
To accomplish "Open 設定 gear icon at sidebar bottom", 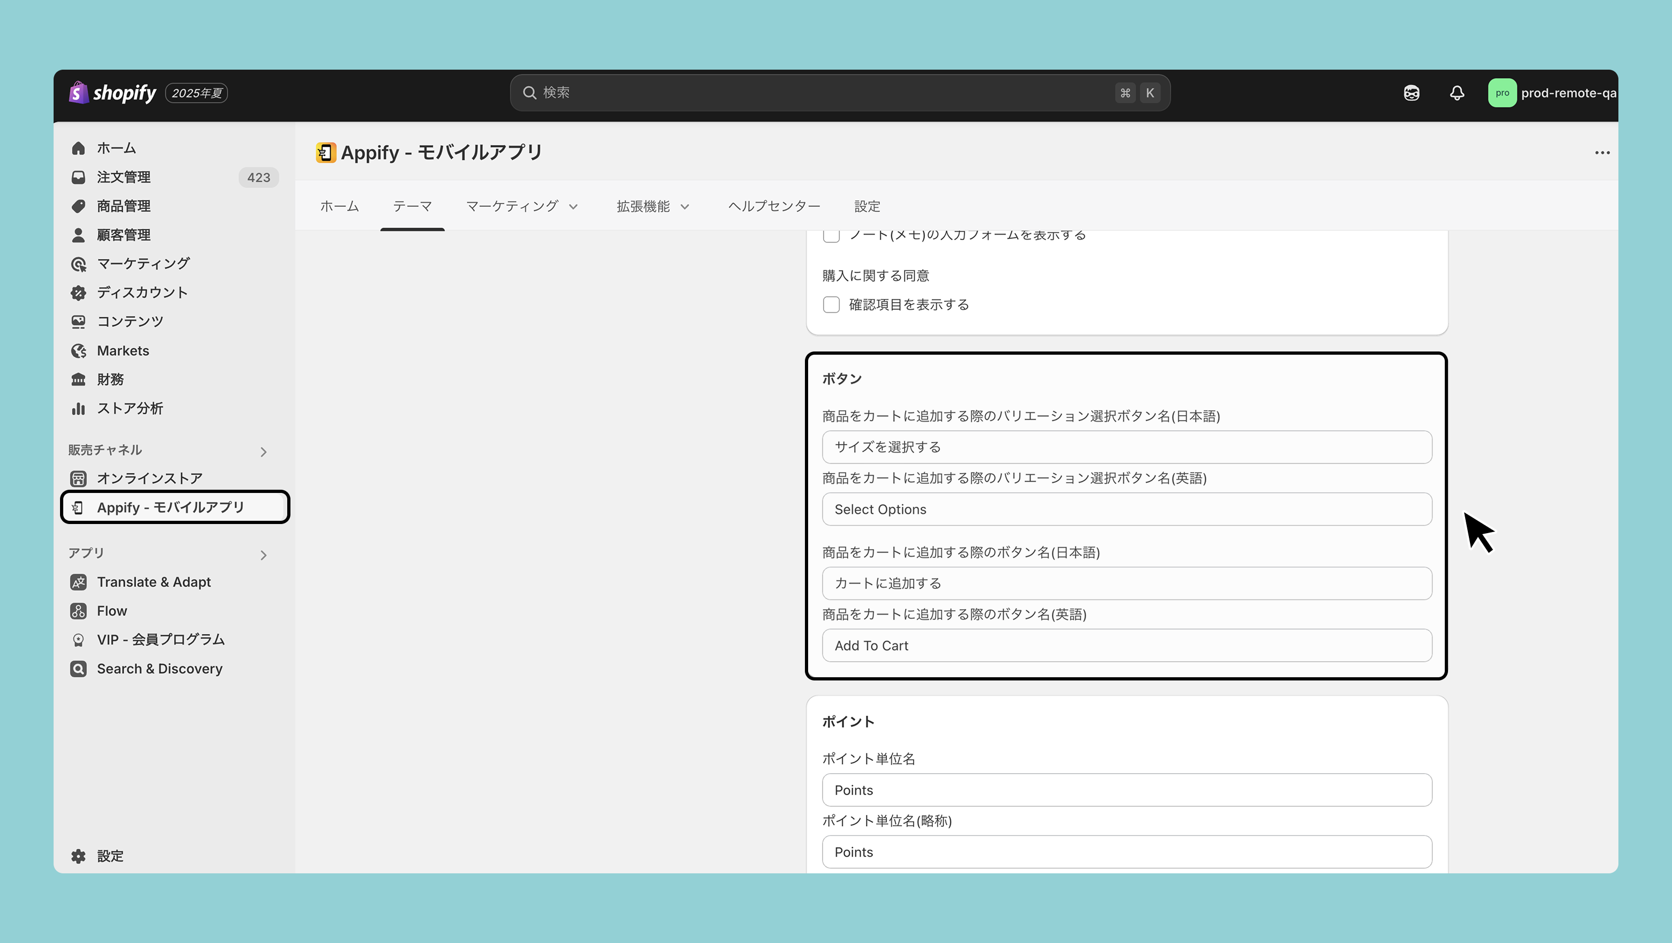I will click(x=79, y=856).
